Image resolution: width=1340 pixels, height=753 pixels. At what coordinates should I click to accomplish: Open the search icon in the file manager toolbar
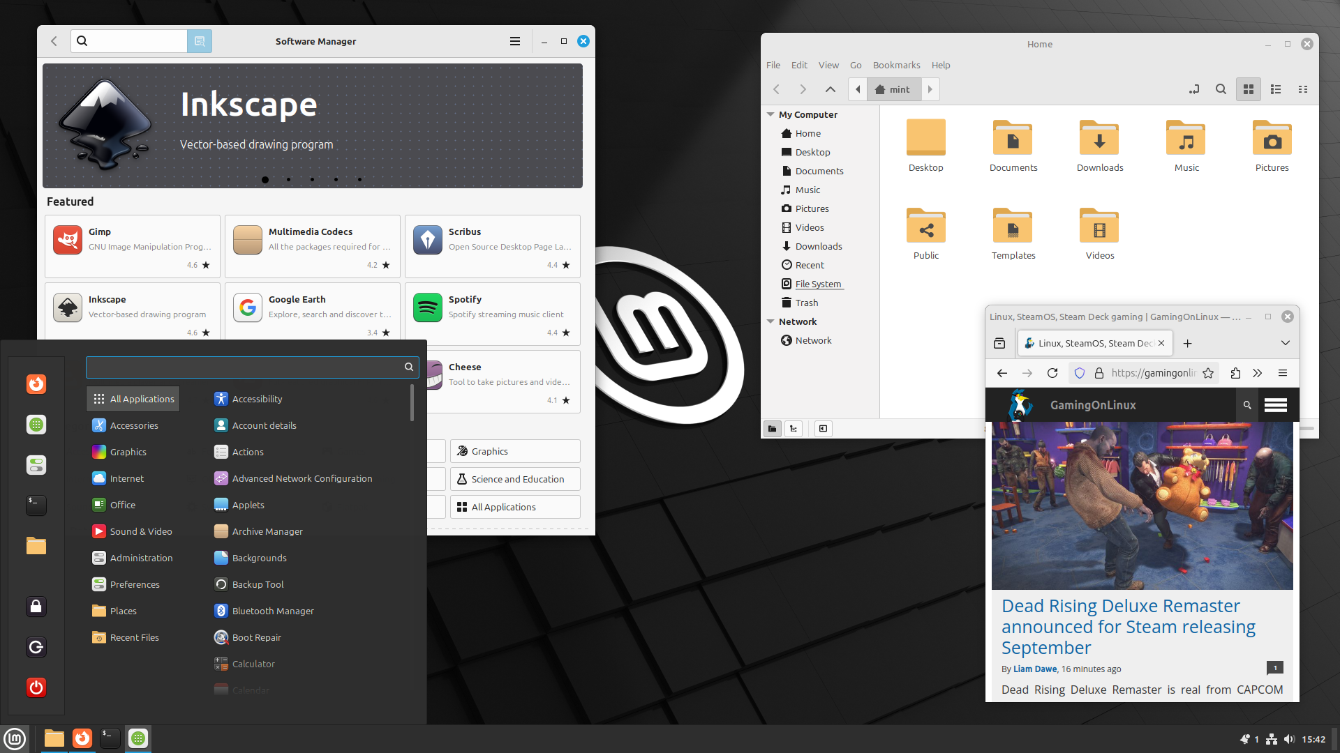click(x=1221, y=89)
